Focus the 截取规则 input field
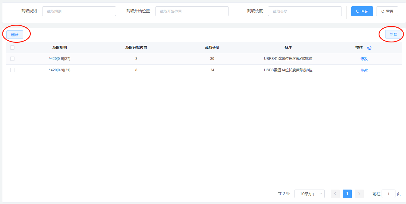406x204 pixels. [x=79, y=11]
